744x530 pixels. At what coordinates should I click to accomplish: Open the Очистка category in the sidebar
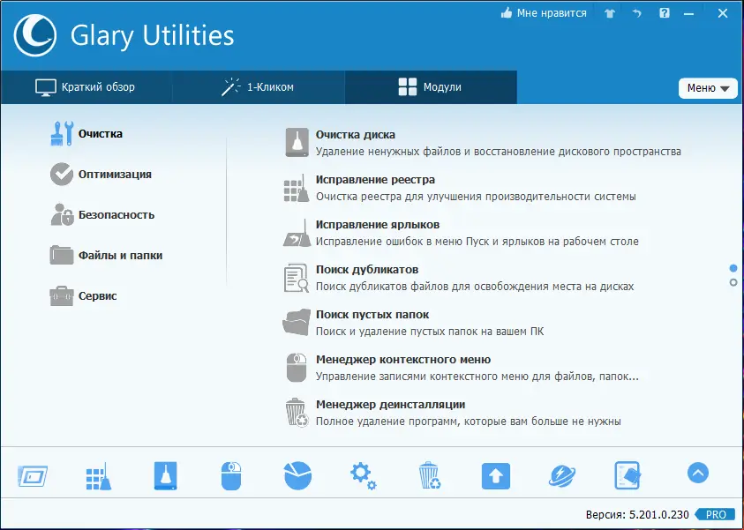click(x=62, y=133)
